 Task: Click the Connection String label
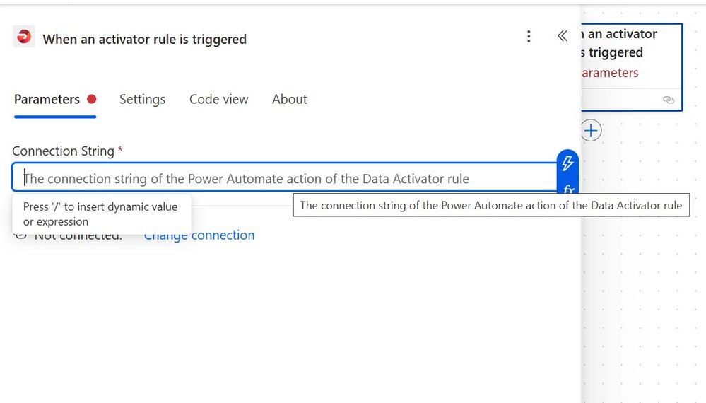63,151
